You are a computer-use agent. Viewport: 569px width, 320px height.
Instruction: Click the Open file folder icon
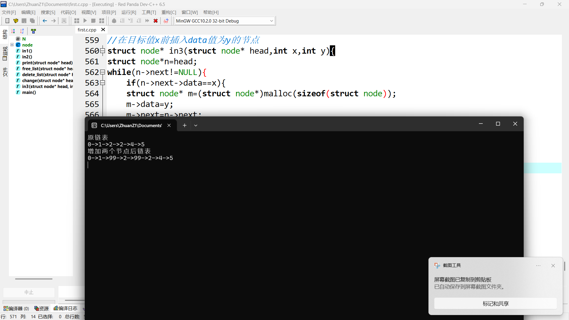[16, 21]
